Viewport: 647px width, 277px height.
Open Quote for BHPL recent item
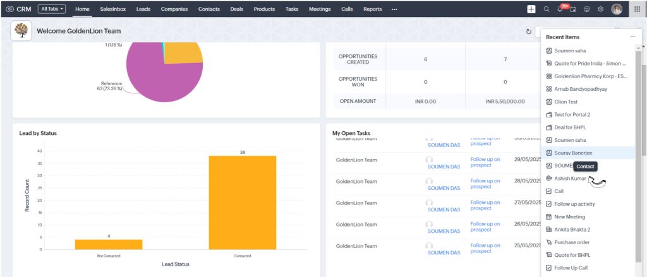coord(572,255)
